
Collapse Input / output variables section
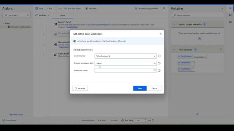coord(174,24)
